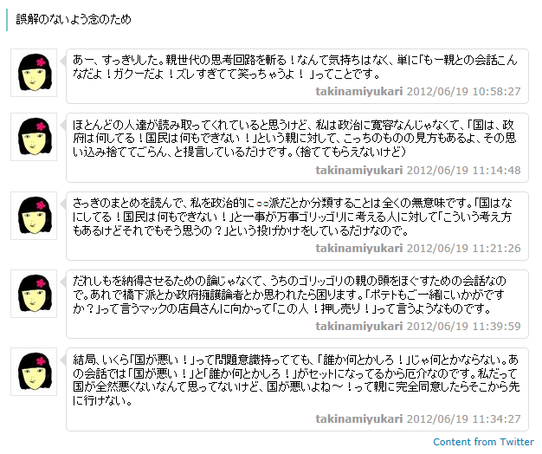Click avatar beside the 11:39:59 tweet
Screen dimensions: 542x454
click(34, 294)
